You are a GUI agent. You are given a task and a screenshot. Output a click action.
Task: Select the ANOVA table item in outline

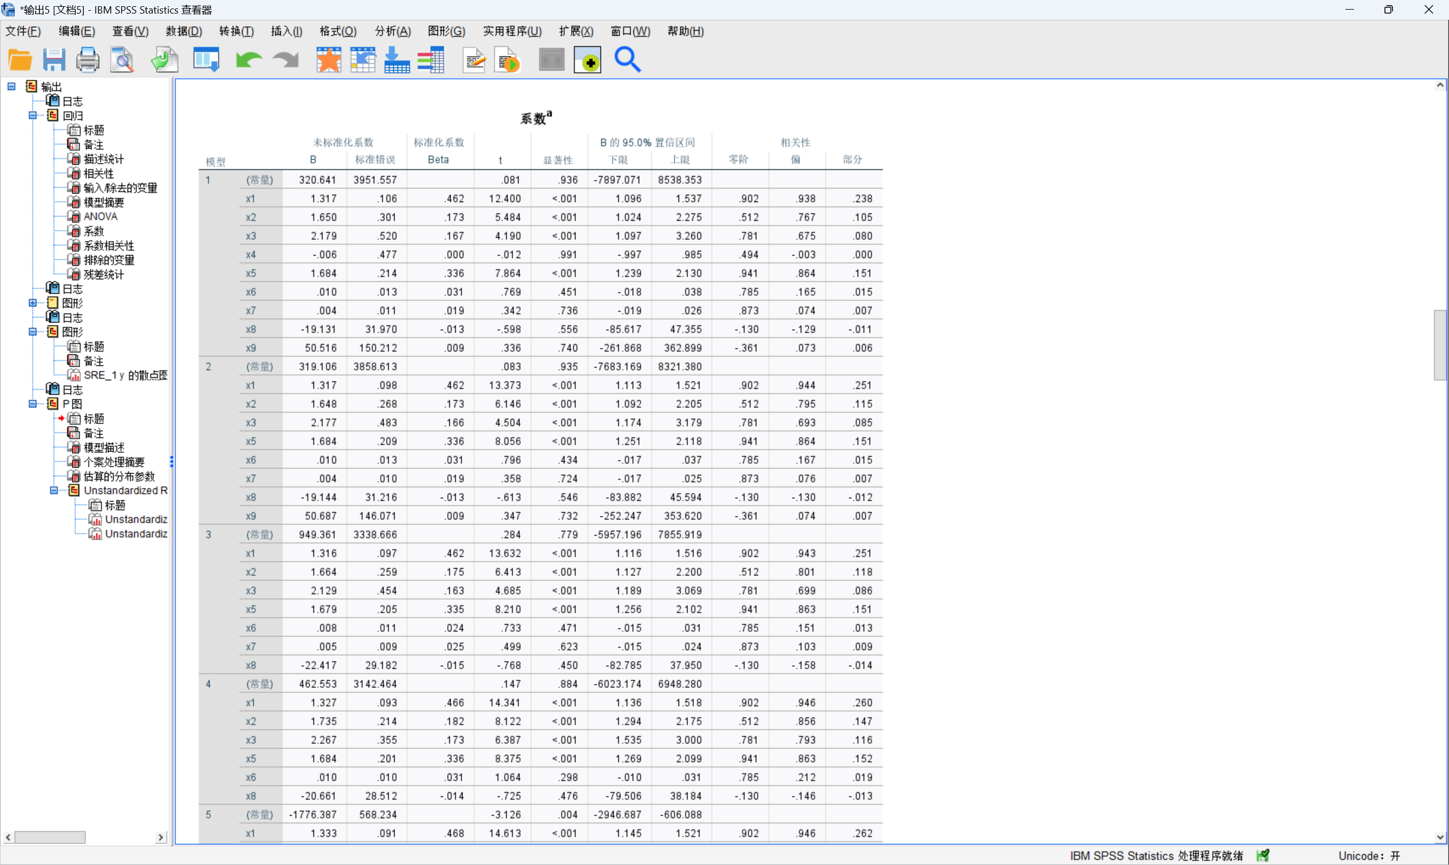point(100,216)
